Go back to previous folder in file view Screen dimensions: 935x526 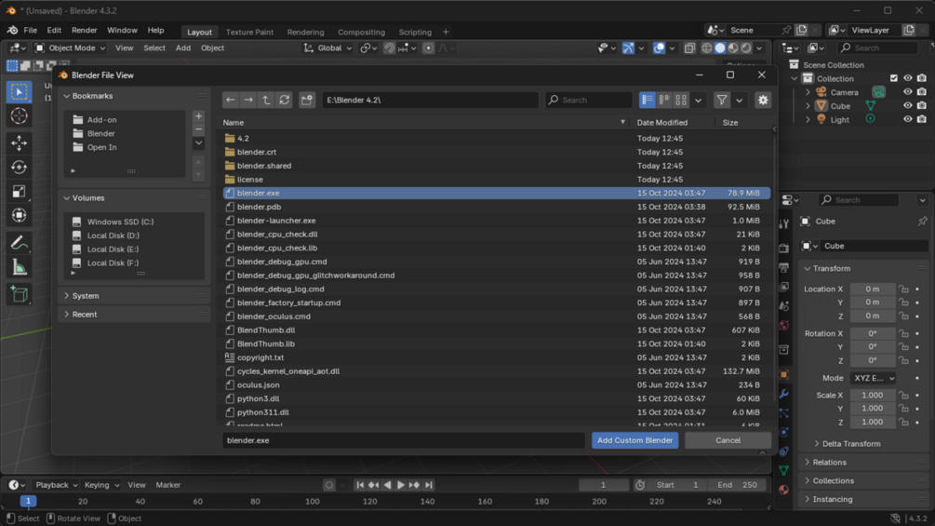(x=230, y=101)
